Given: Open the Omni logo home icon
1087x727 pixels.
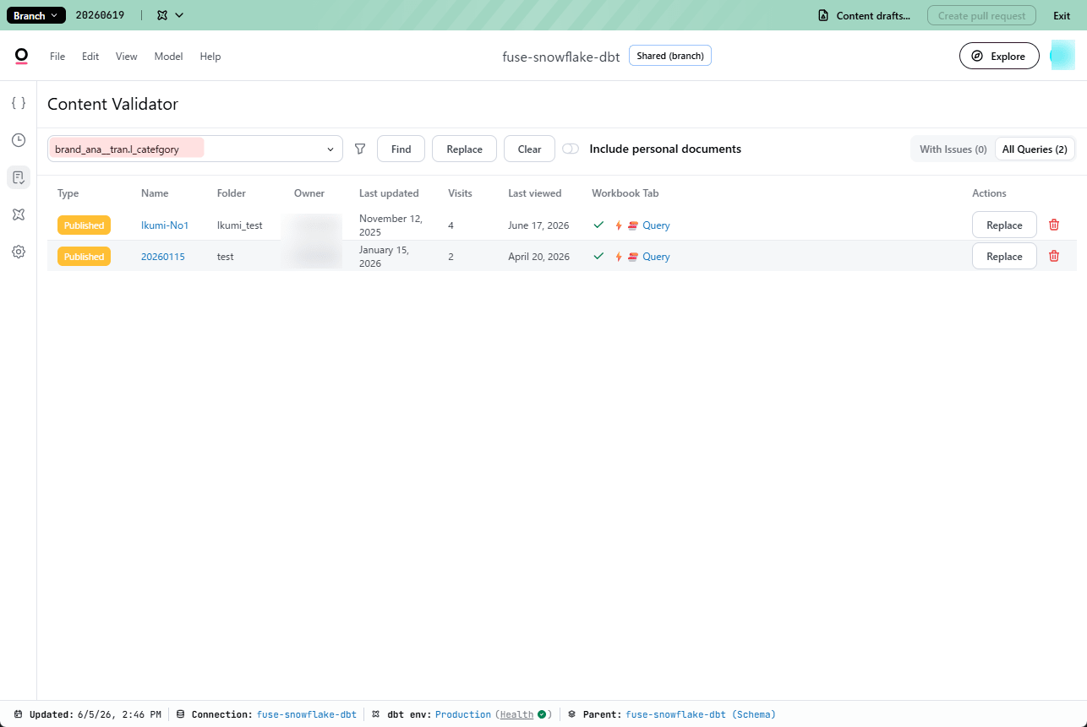Looking at the screenshot, I should [21, 56].
